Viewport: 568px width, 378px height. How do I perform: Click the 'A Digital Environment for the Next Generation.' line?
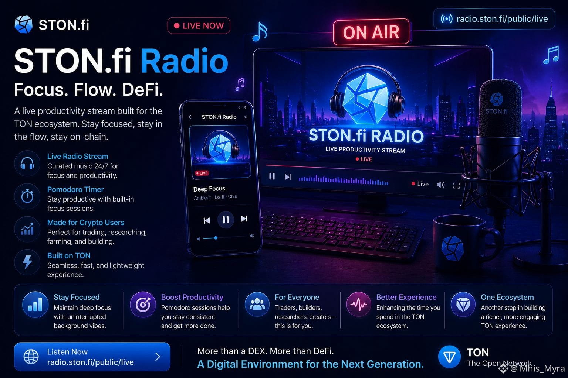pos(311,364)
